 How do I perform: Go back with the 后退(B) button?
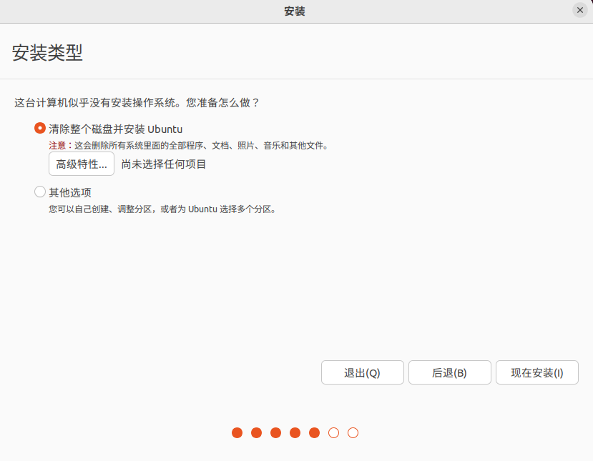point(449,372)
